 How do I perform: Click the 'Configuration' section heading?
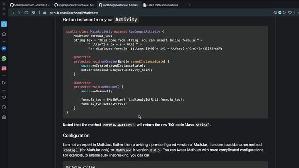pos(76,136)
